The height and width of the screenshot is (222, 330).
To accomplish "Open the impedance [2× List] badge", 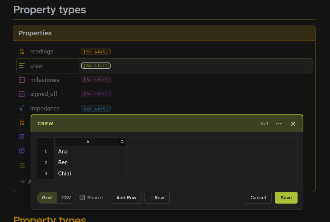I will click(96, 108).
